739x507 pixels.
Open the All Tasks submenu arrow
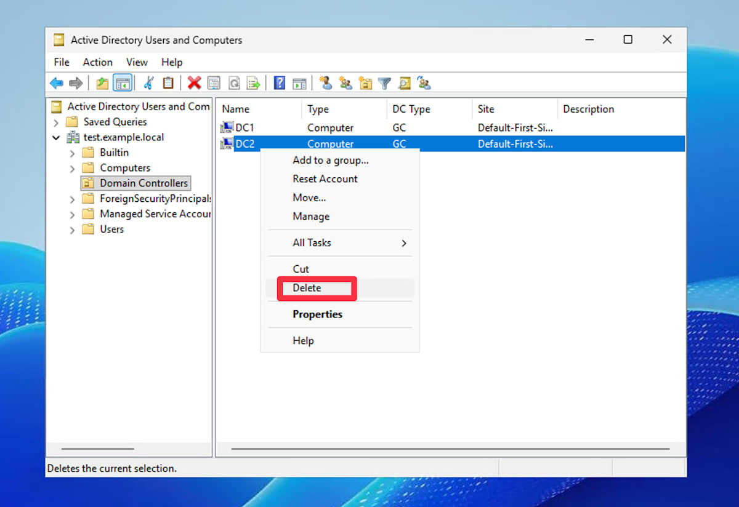(404, 243)
